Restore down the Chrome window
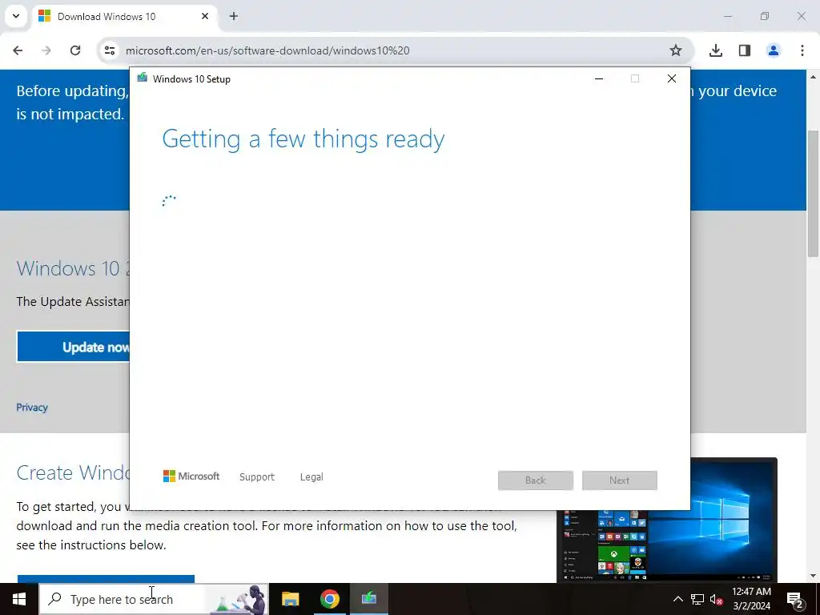Screen dimensions: 820x615 [x=765, y=16]
